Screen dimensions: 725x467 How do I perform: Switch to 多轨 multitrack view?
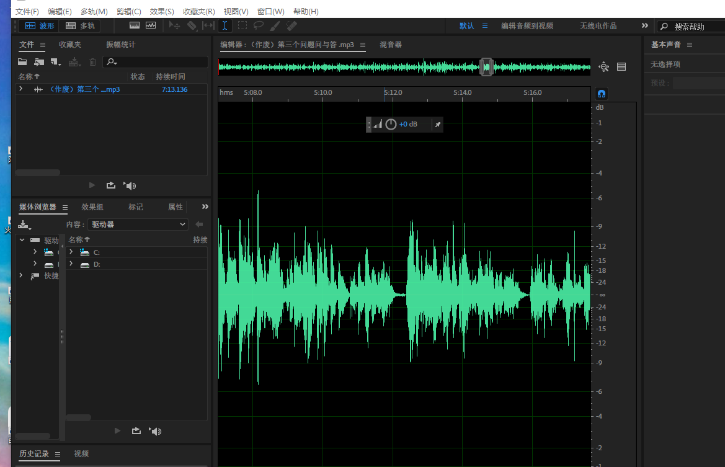point(80,25)
